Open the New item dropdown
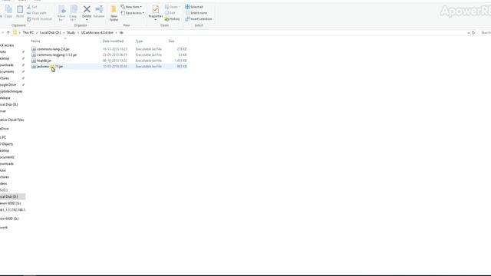The height and width of the screenshot is (276, 491). coord(131,7)
